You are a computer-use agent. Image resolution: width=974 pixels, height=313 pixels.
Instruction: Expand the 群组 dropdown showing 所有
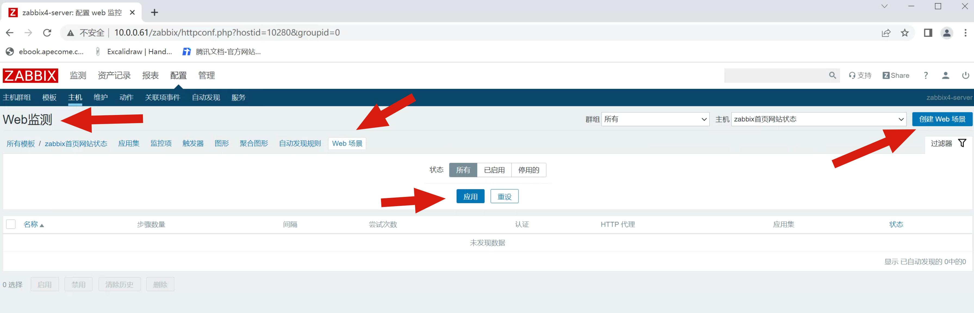(x=655, y=119)
